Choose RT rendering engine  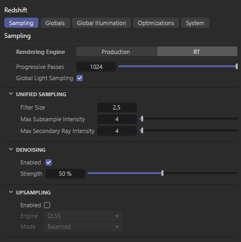click(x=197, y=52)
